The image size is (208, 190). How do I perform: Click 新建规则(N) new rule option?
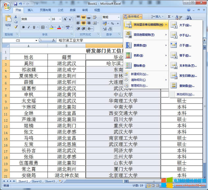[139, 74]
